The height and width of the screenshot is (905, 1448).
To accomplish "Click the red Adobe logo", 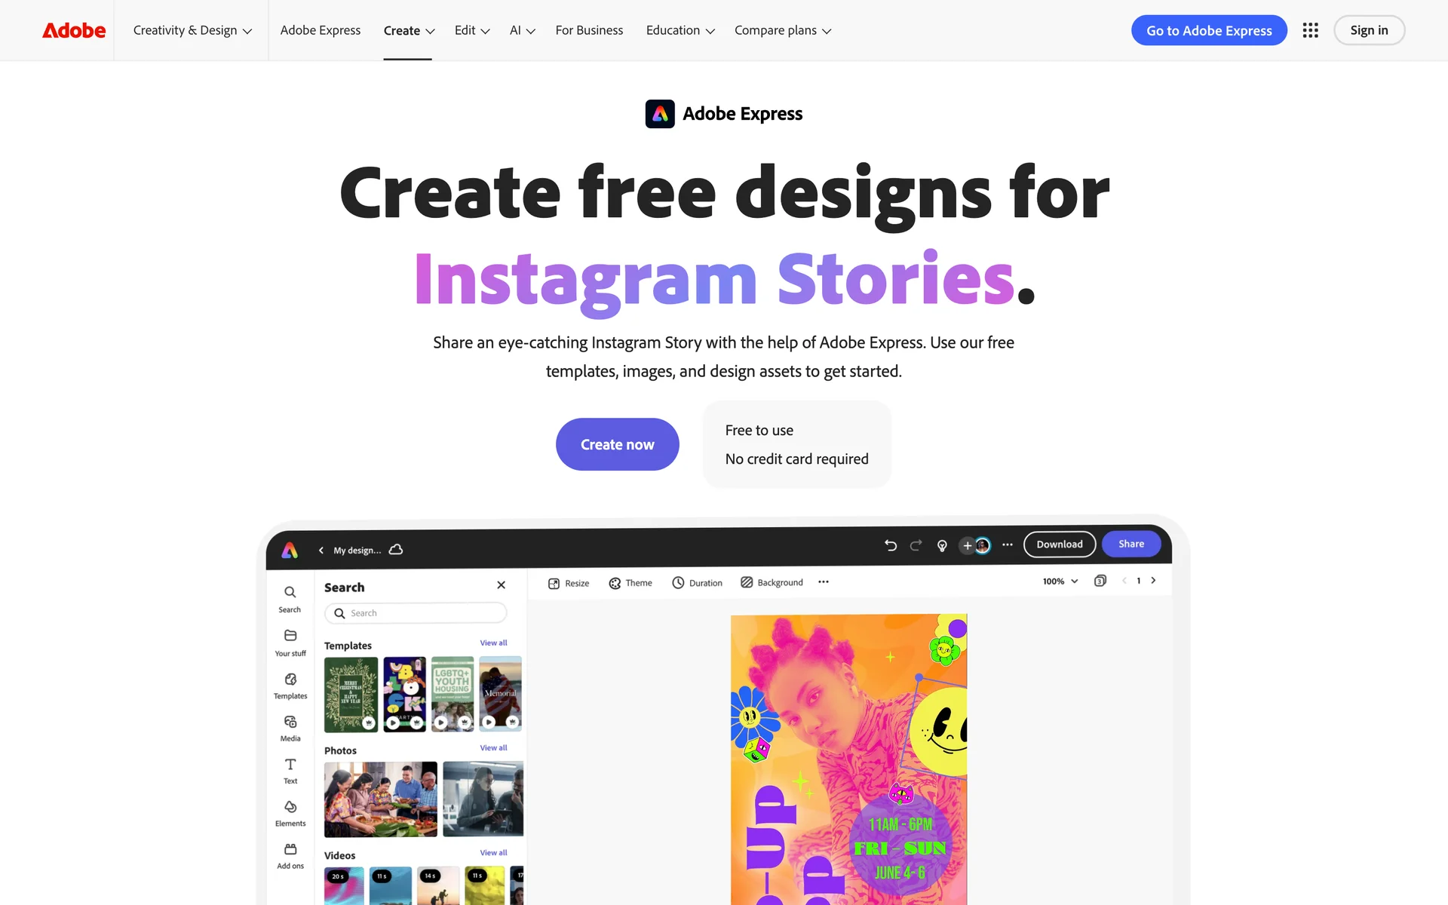I will (x=74, y=30).
